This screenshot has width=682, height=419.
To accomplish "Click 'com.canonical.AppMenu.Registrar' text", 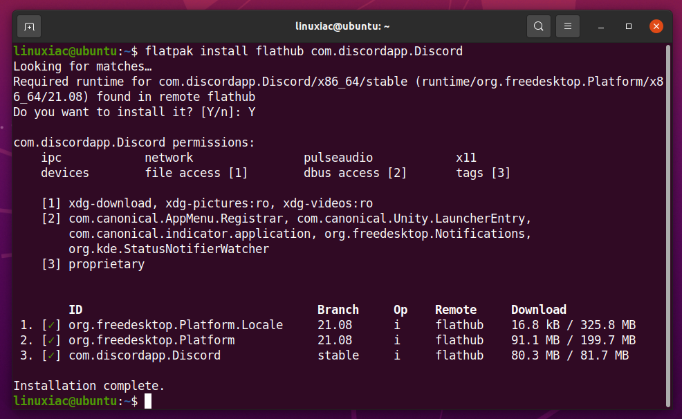I will (176, 218).
